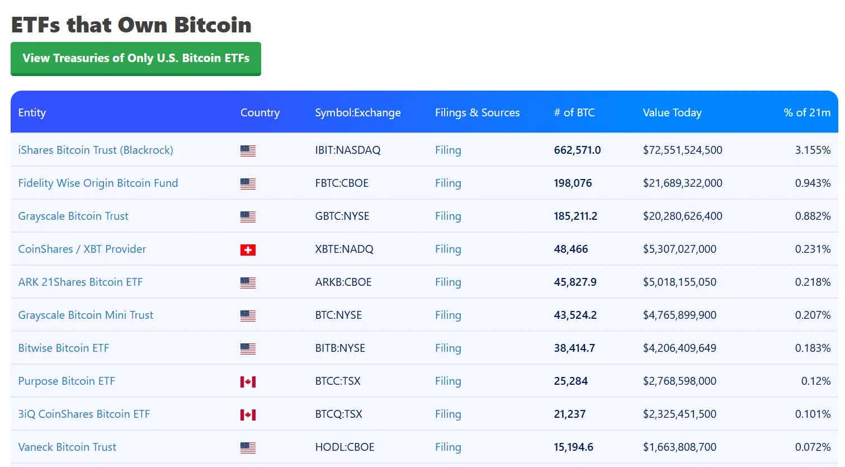Open Vaneck Bitcoin Trust entity link
Viewport: 845px width, 467px height.
tap(67, 447)
